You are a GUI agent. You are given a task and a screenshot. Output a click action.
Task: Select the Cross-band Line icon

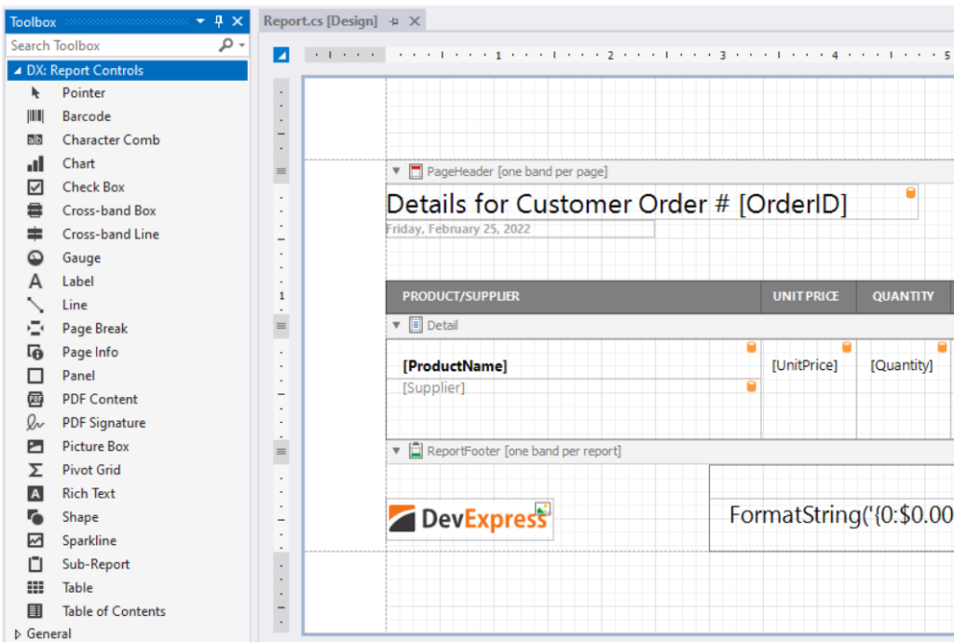tap(35, 234)
